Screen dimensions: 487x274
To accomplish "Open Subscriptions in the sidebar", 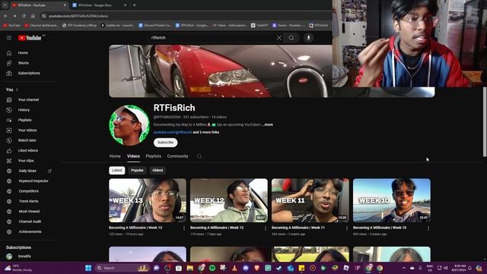I will (30, 73).
